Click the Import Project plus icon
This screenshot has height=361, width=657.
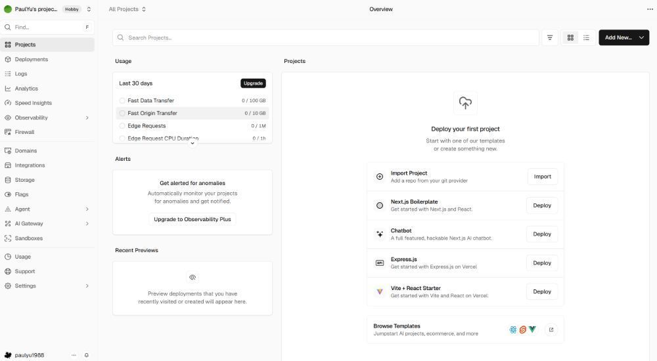[x=380, y=177]
